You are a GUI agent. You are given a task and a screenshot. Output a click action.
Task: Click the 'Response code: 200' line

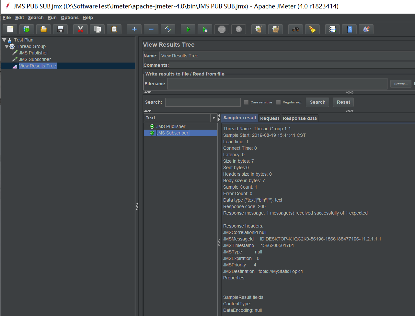click(x=244, y=206)
